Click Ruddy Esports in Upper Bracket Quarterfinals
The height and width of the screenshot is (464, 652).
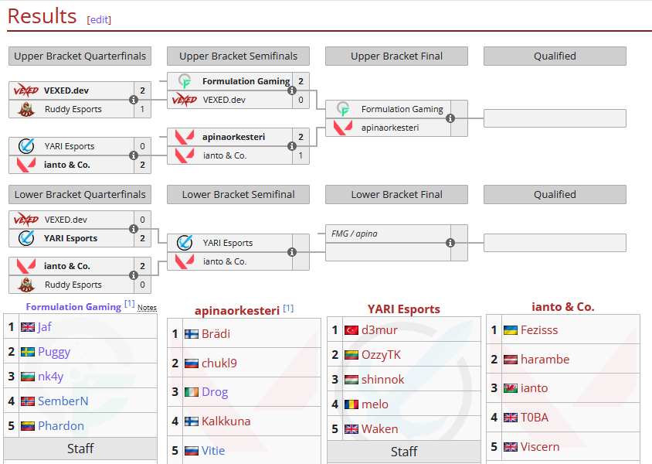click(73, 109)
